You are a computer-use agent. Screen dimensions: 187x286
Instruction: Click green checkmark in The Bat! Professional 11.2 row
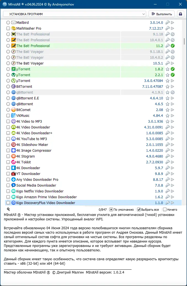[173, 46]
